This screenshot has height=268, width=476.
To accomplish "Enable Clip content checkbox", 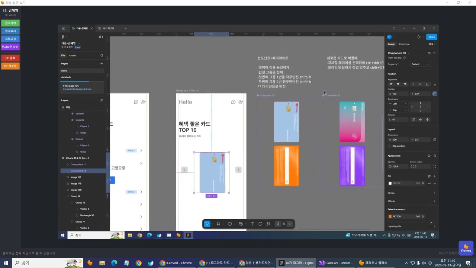I will [x=390, y=146].
